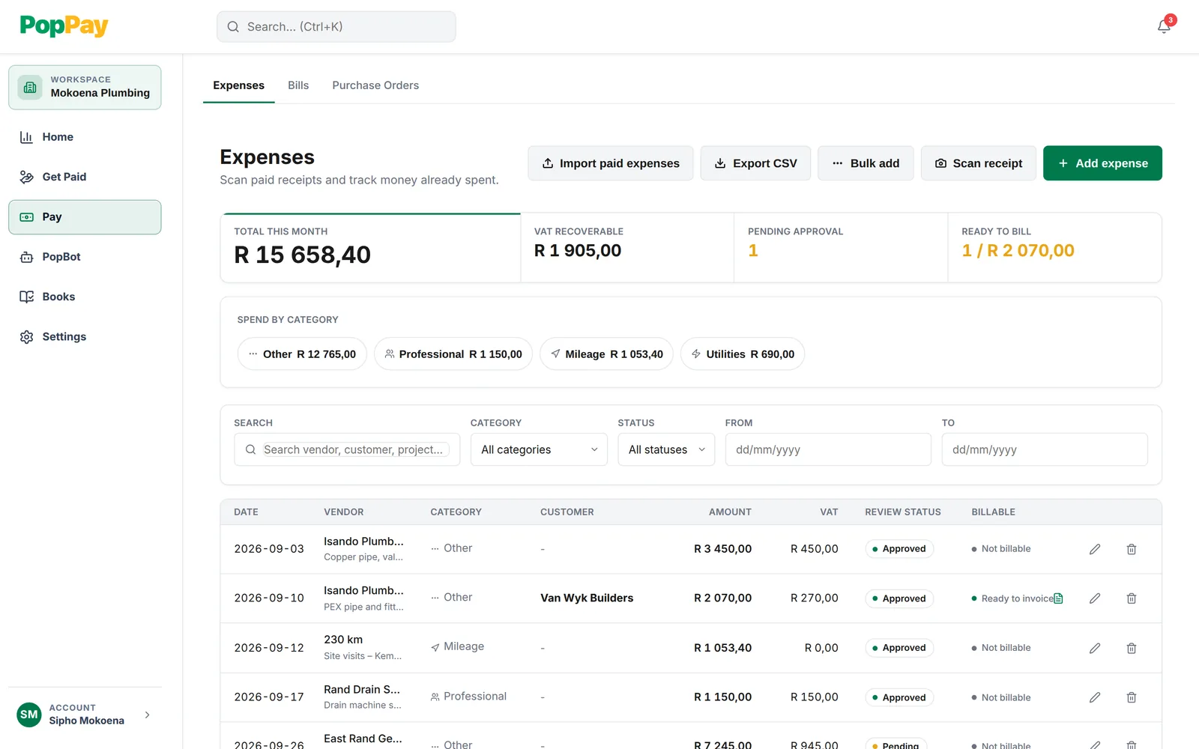The image size is (1199, 749).
Task: Switch to the Bills tab
Action: tap(298, 85)
